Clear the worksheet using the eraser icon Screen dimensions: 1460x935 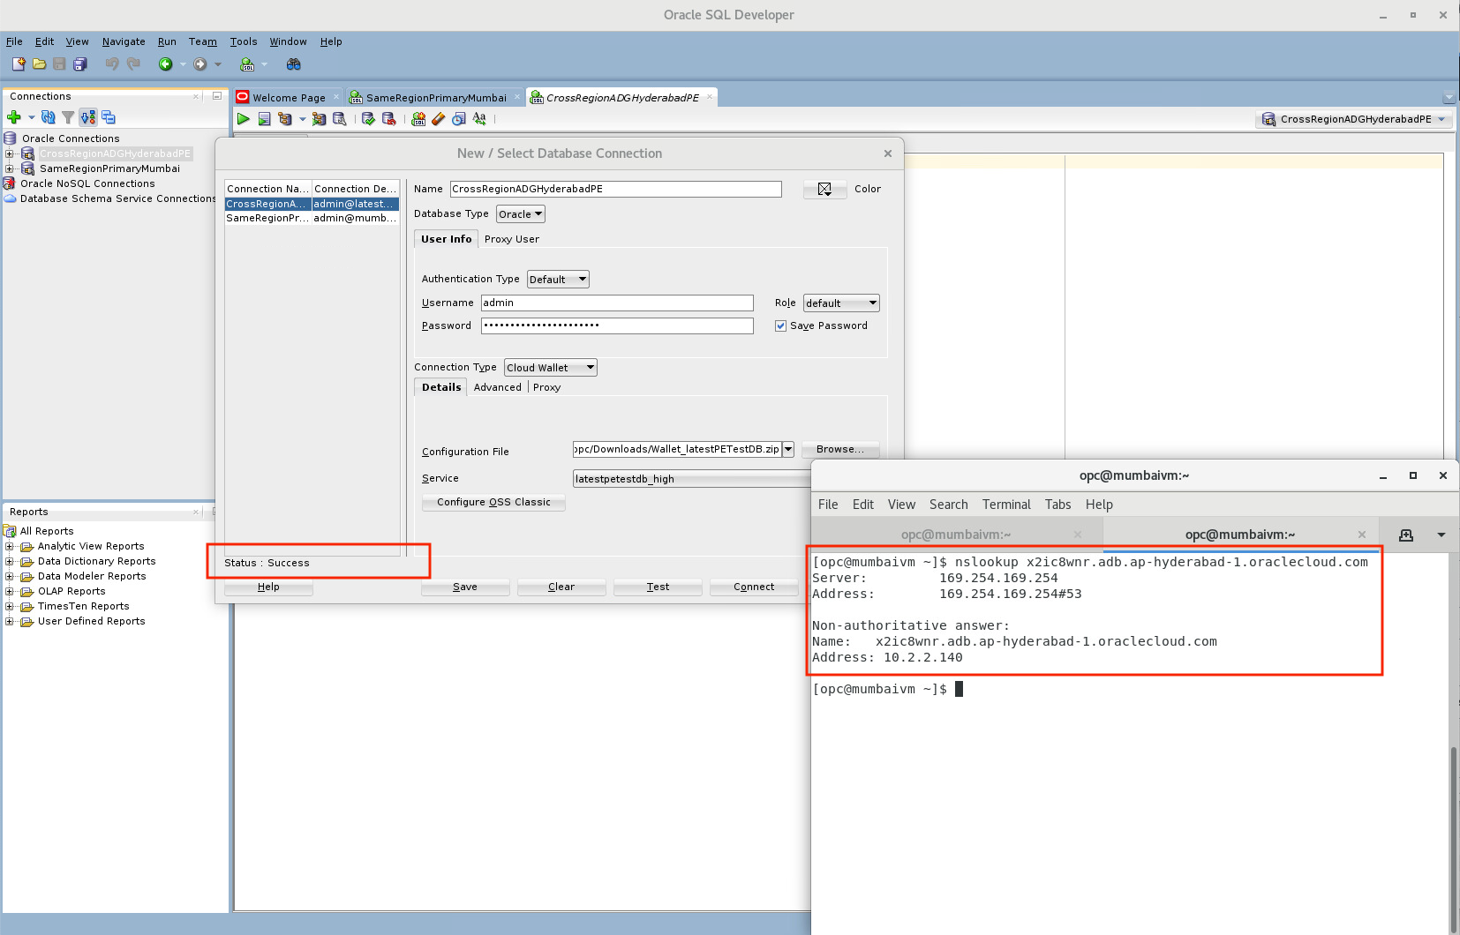[x=438, y=119]
